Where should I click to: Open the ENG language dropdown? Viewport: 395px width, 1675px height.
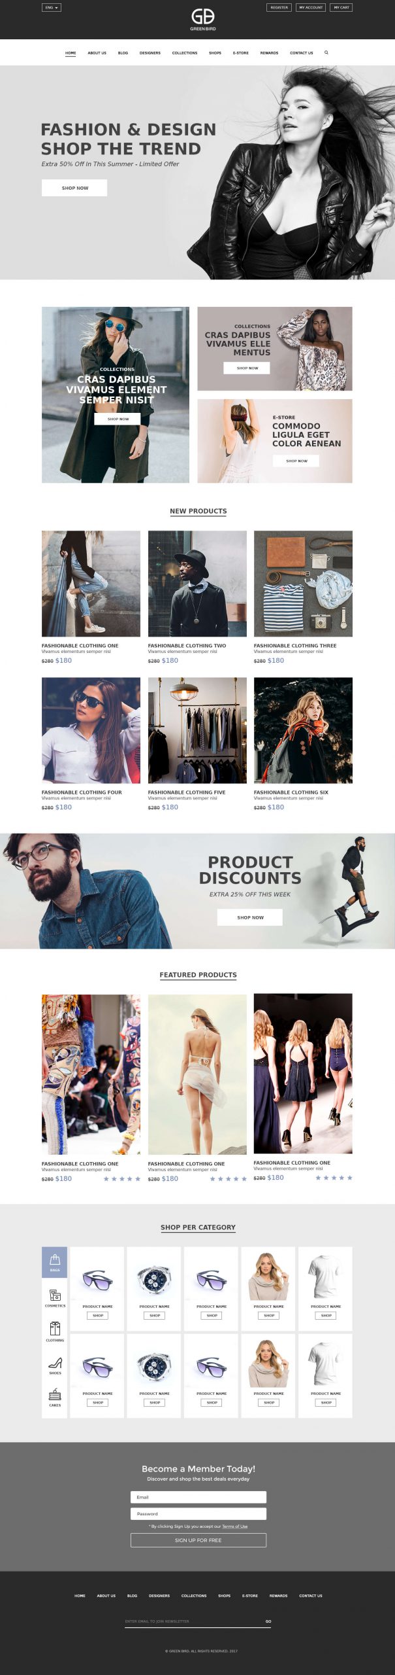point(52,8)
